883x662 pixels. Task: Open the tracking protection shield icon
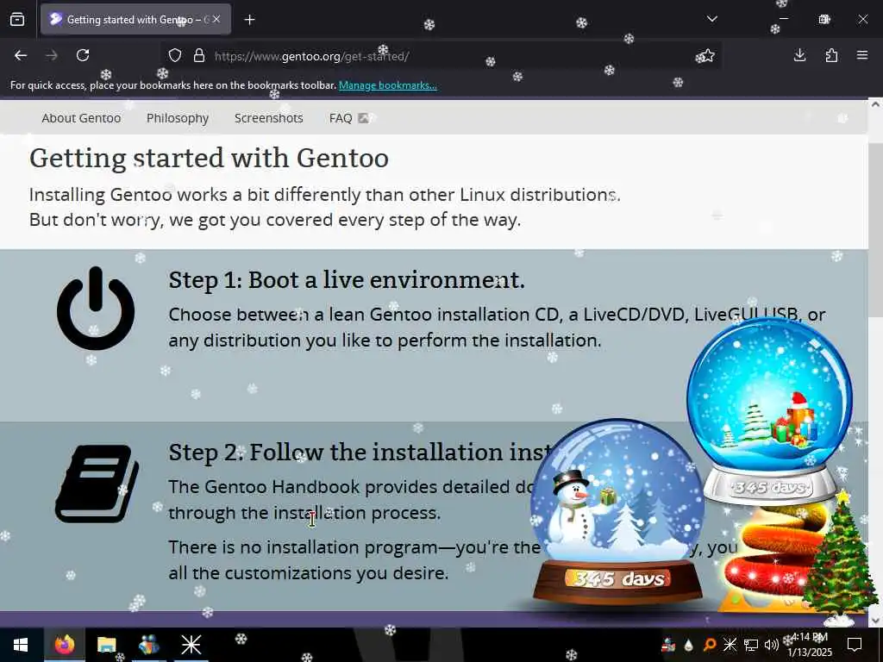point(175,56)
